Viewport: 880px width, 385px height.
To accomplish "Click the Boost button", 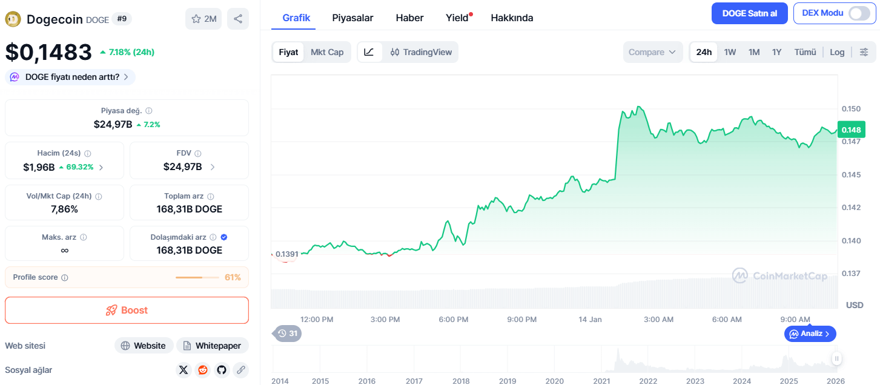I will tap(127, 310).
